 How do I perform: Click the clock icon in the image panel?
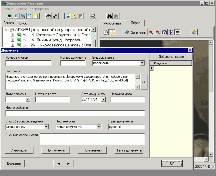(x=105, y=32)
